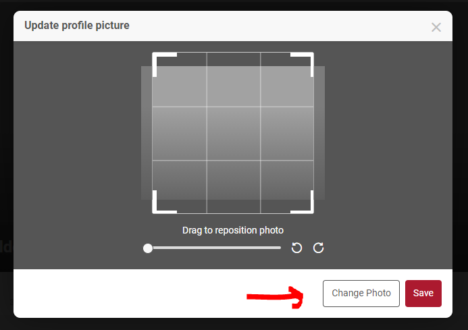Click the bottom-middle cell of the crop grid
Screen dimensions: 468x330
tap(234, 187)
